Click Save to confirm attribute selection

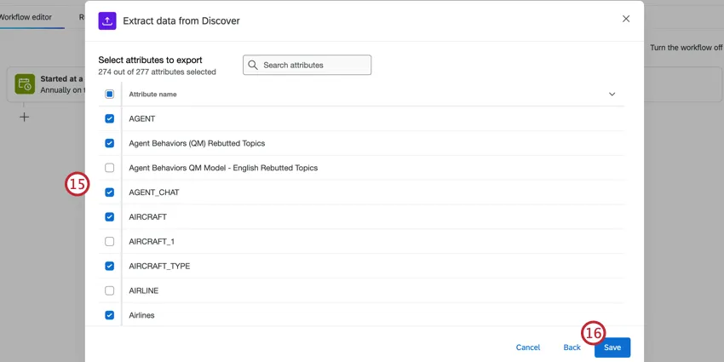coord(612,348)
